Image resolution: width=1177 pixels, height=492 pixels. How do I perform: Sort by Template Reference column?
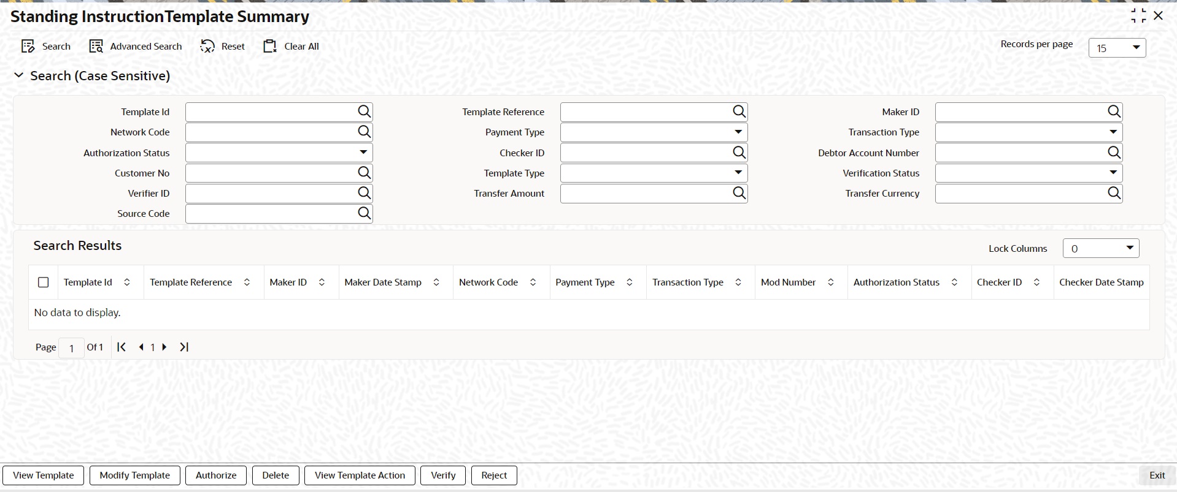(x=247, y=282)
